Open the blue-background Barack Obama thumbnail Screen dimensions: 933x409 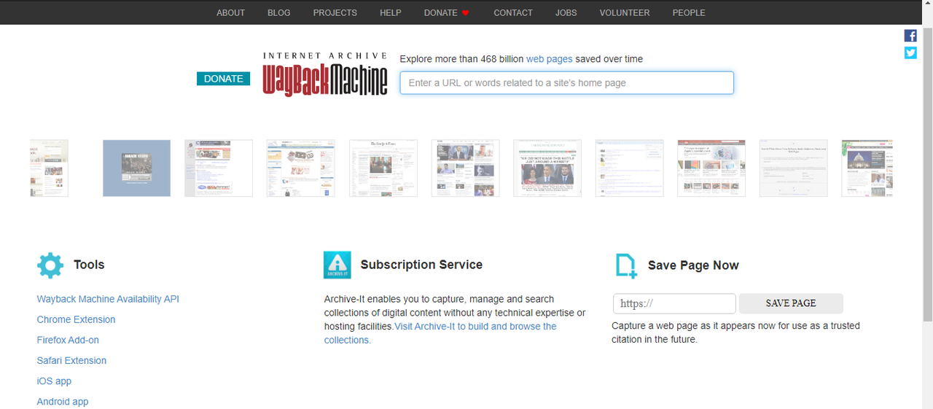coord(136,168)
